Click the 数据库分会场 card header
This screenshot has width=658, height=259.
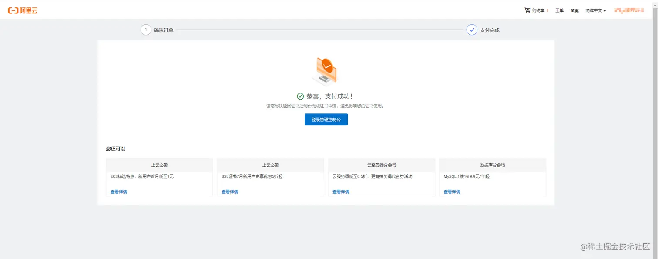point(493,165)
